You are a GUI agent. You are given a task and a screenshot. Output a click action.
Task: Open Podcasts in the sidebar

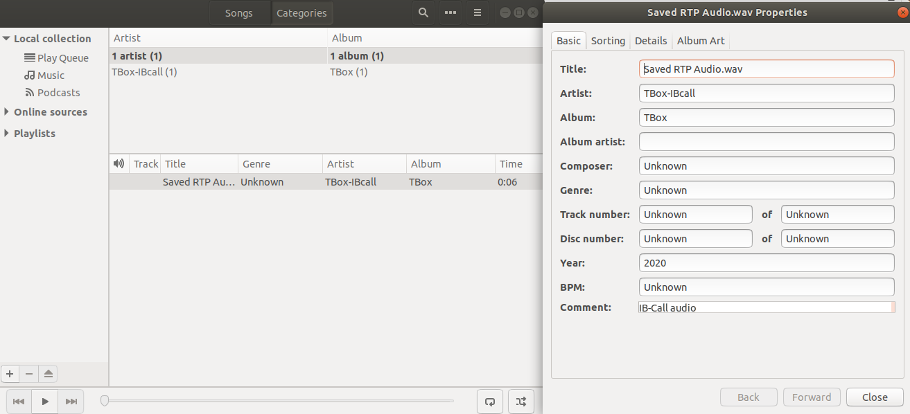pyautogui.click(x=52, y=93)
